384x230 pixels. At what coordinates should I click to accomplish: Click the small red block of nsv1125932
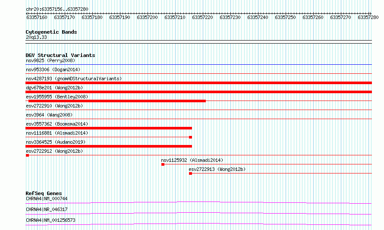(x=163, y=164)
